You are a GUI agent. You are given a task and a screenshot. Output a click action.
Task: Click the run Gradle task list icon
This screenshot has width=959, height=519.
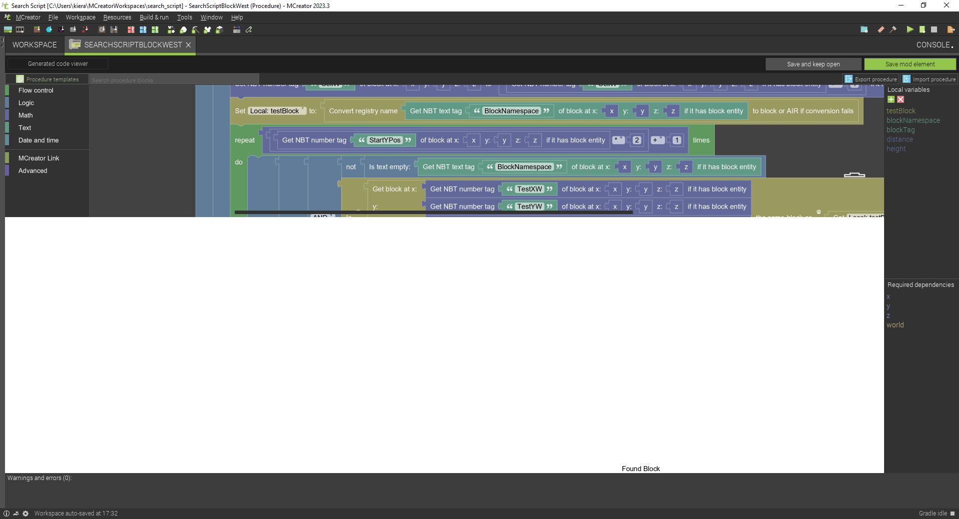click(922, 29)
